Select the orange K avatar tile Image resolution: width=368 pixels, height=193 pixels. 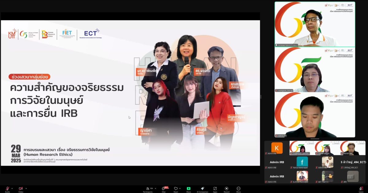coord(277,148)
